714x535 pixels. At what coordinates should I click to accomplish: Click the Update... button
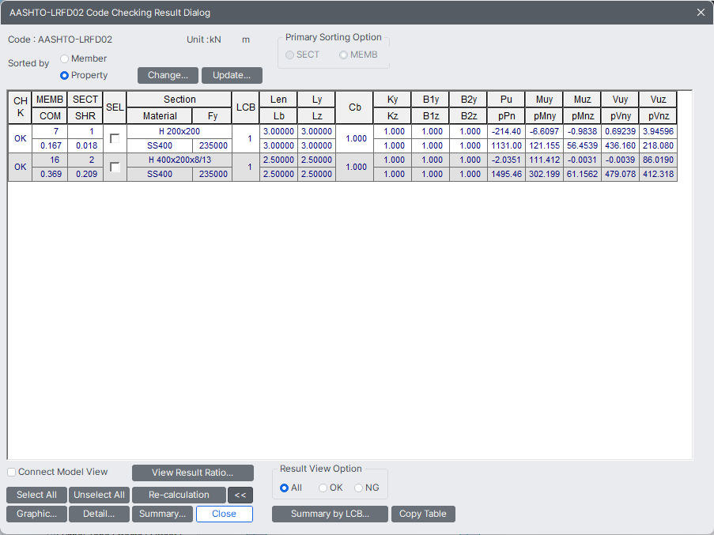pyautogui.click(x=232, y=76)
